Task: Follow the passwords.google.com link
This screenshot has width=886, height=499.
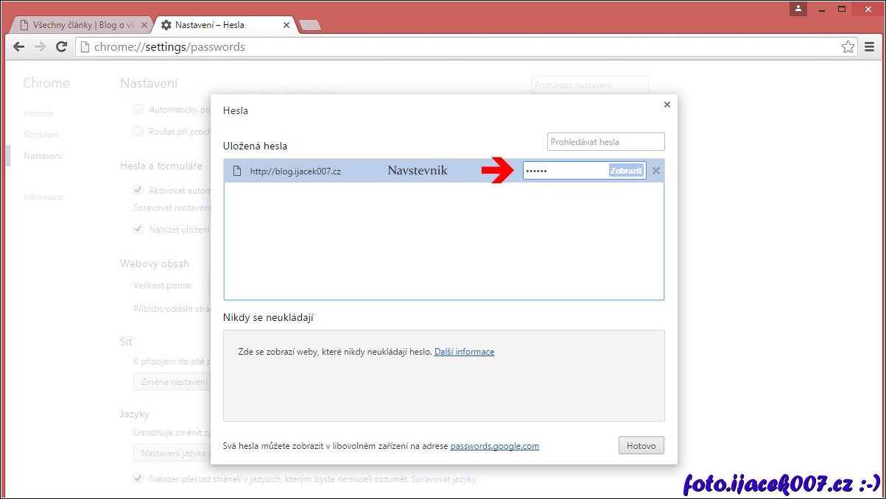Action: (494, 446)
